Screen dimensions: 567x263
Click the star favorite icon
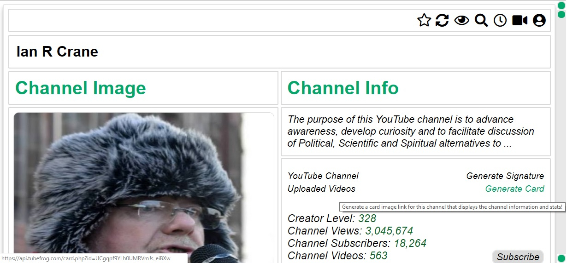tap(424, 20)
